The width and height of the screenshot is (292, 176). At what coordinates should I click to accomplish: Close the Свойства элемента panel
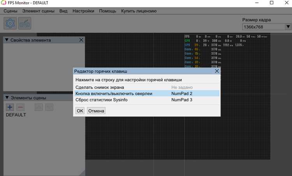[81, 40]
